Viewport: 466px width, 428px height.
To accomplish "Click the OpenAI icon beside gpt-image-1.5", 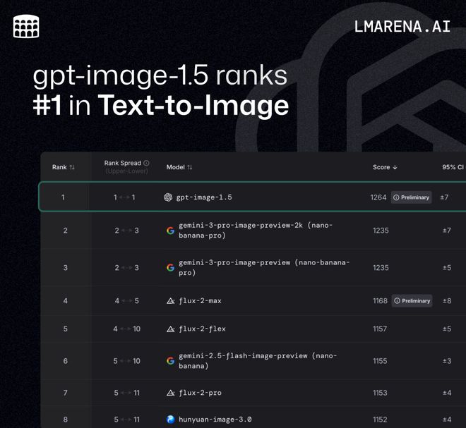I will click(168, 197).
